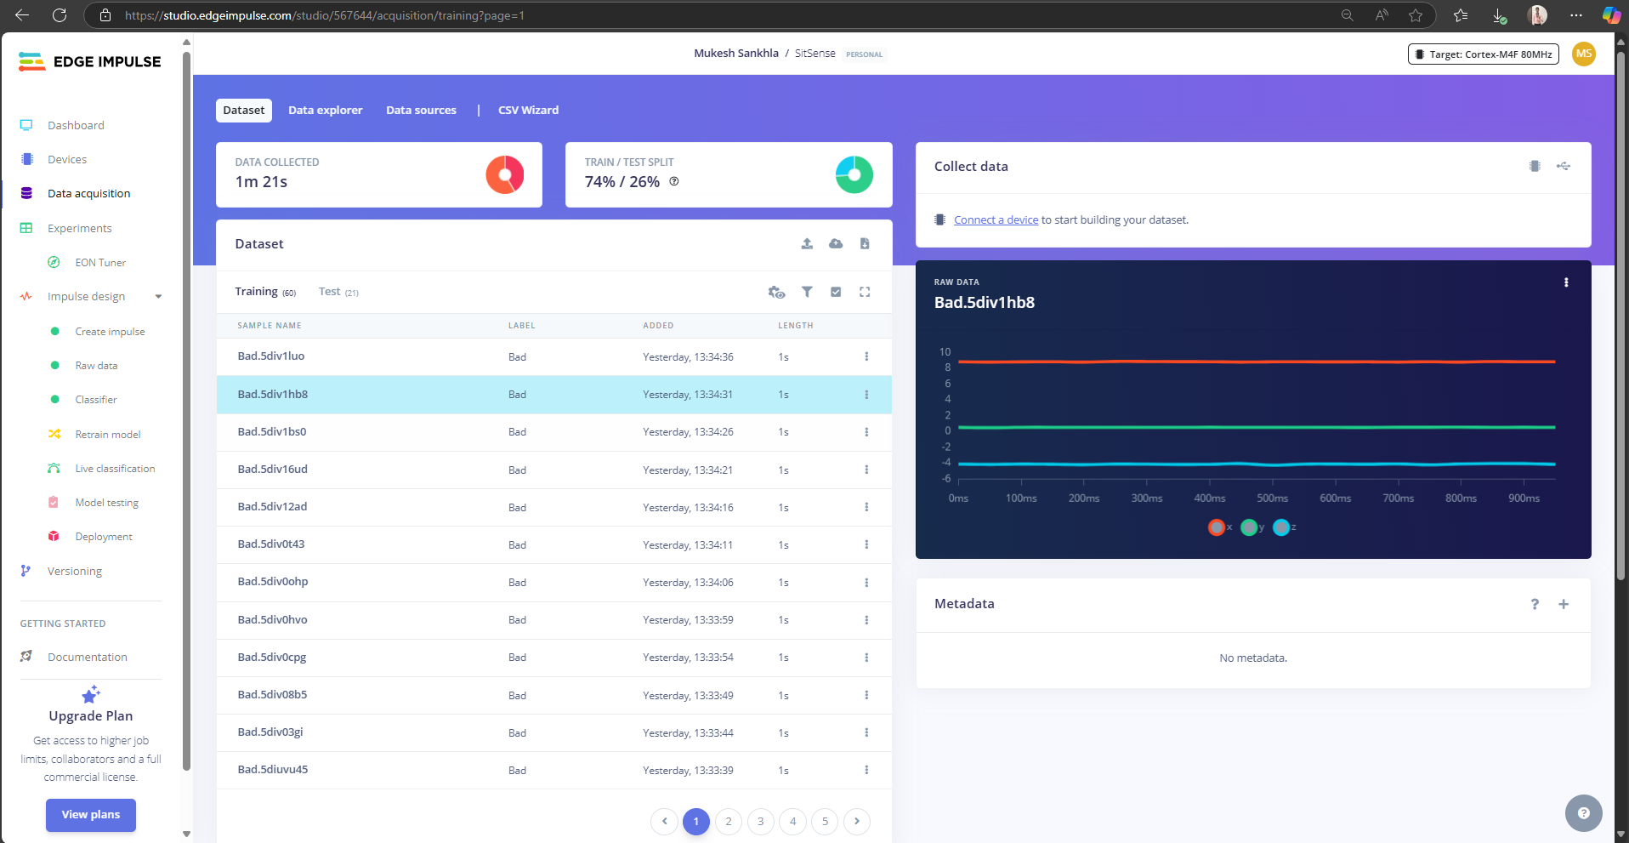
Task: Click browser favorites star icon
Action: point(1416,15)
